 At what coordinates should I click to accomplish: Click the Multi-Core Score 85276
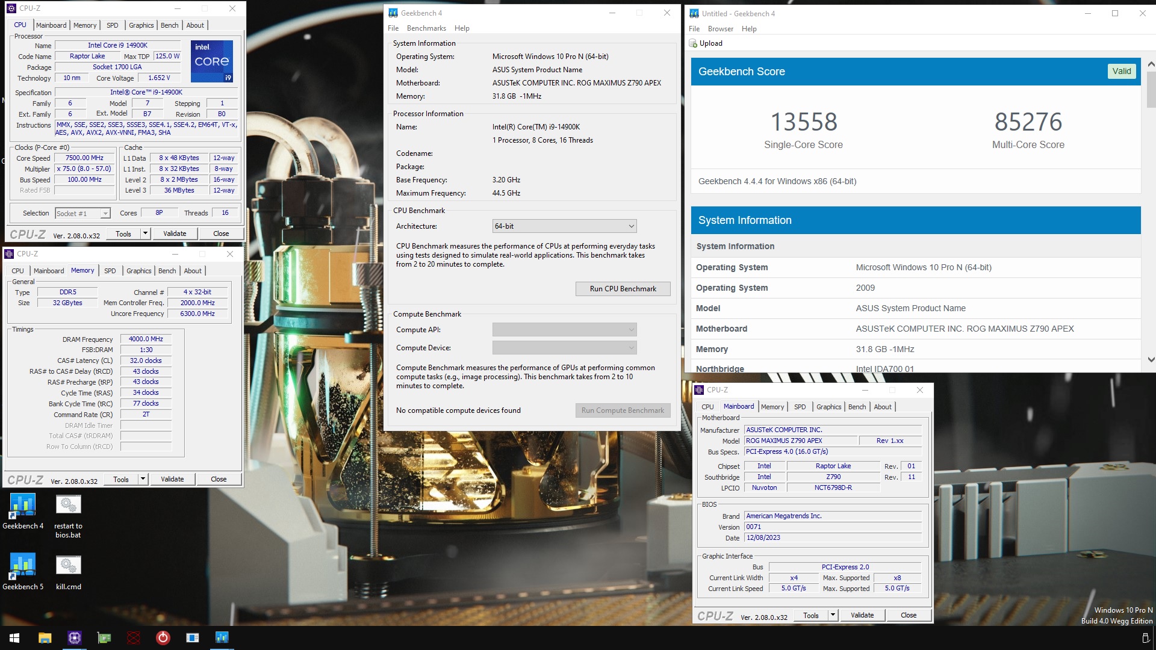coord(1028,122)
